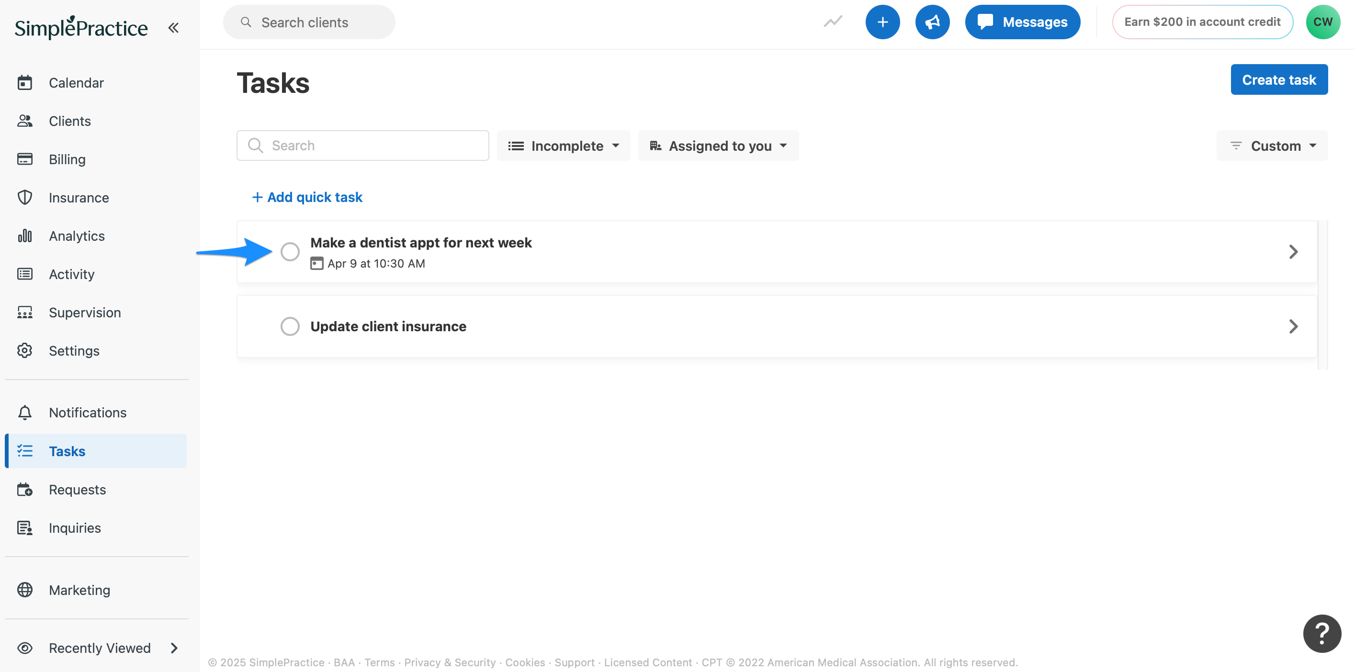Screen dimensions: 1355x672
Task: Click the analytics trend line icon in header
Action: point(833,22)
